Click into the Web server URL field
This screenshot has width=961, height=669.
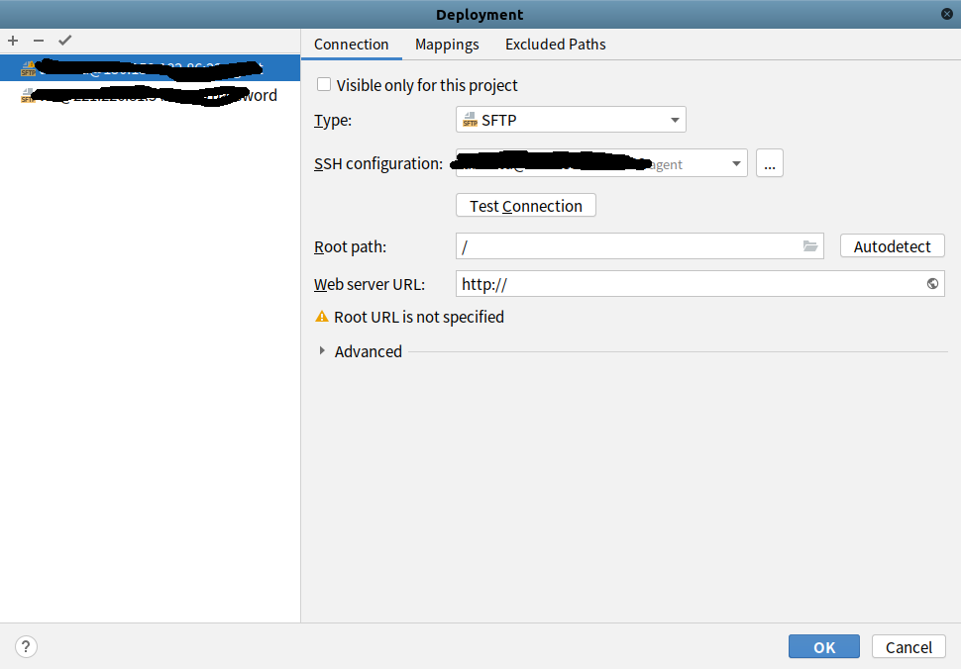coord(684,284)
